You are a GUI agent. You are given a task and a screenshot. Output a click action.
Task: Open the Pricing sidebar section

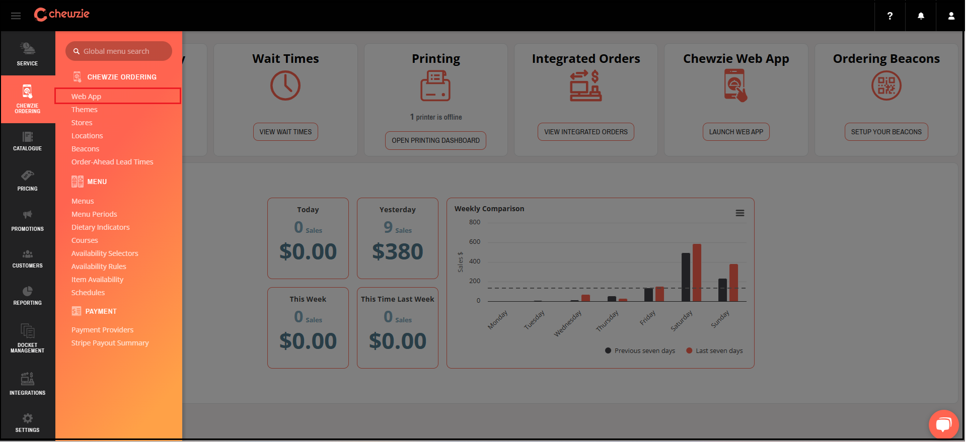[x=28, y=181]
